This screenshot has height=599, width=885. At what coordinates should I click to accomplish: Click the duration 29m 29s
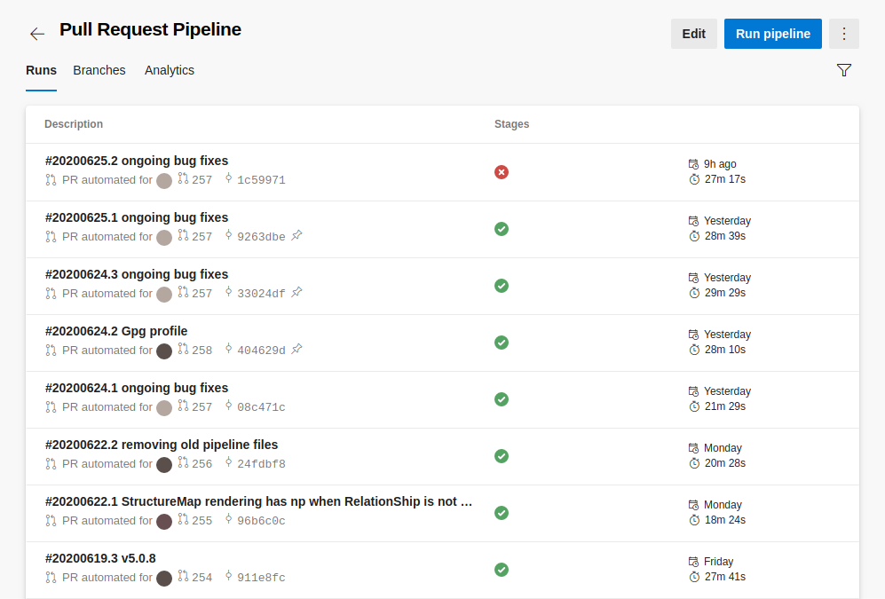coord(725,293)
